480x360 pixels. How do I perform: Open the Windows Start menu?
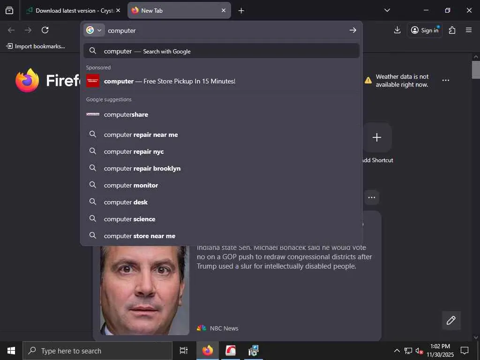click(11, 351)
